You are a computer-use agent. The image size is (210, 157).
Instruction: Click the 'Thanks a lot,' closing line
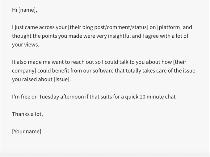coord(27,114)
